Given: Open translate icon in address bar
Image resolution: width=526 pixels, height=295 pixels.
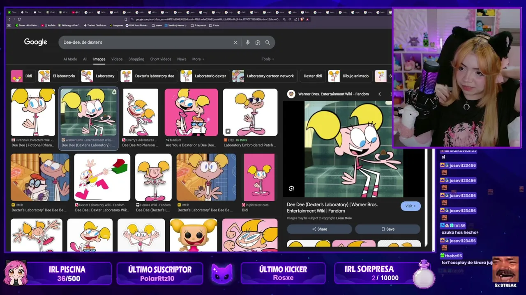Looking at the screenshot, I should (x=284, y=19).
